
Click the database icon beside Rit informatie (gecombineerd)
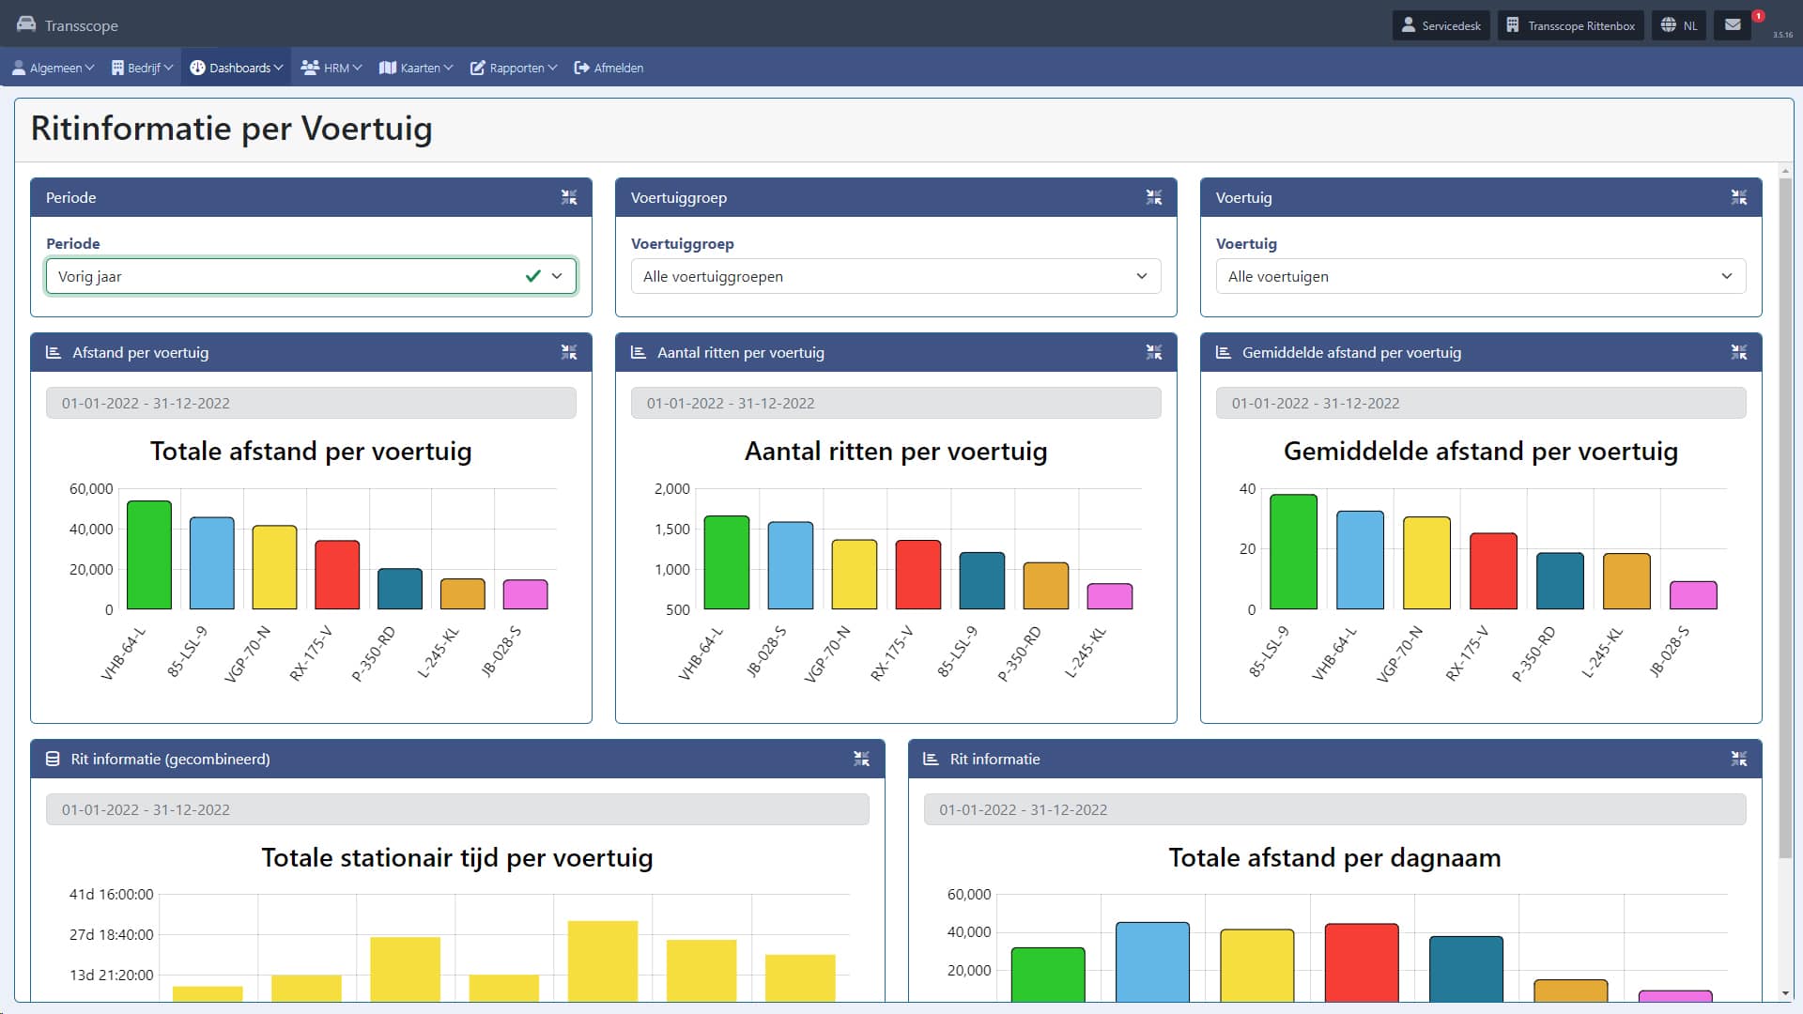pyautogui.click(x=53, y=759)
